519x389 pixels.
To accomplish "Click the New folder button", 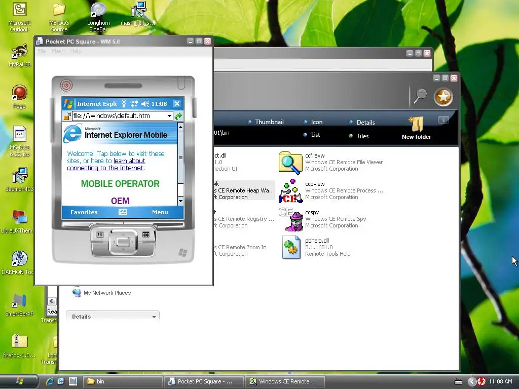I will 417,128.
